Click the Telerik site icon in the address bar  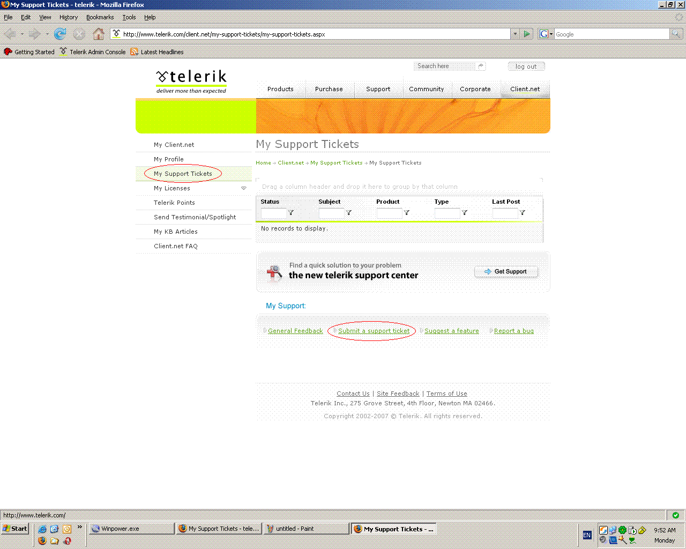click(116, 34)
